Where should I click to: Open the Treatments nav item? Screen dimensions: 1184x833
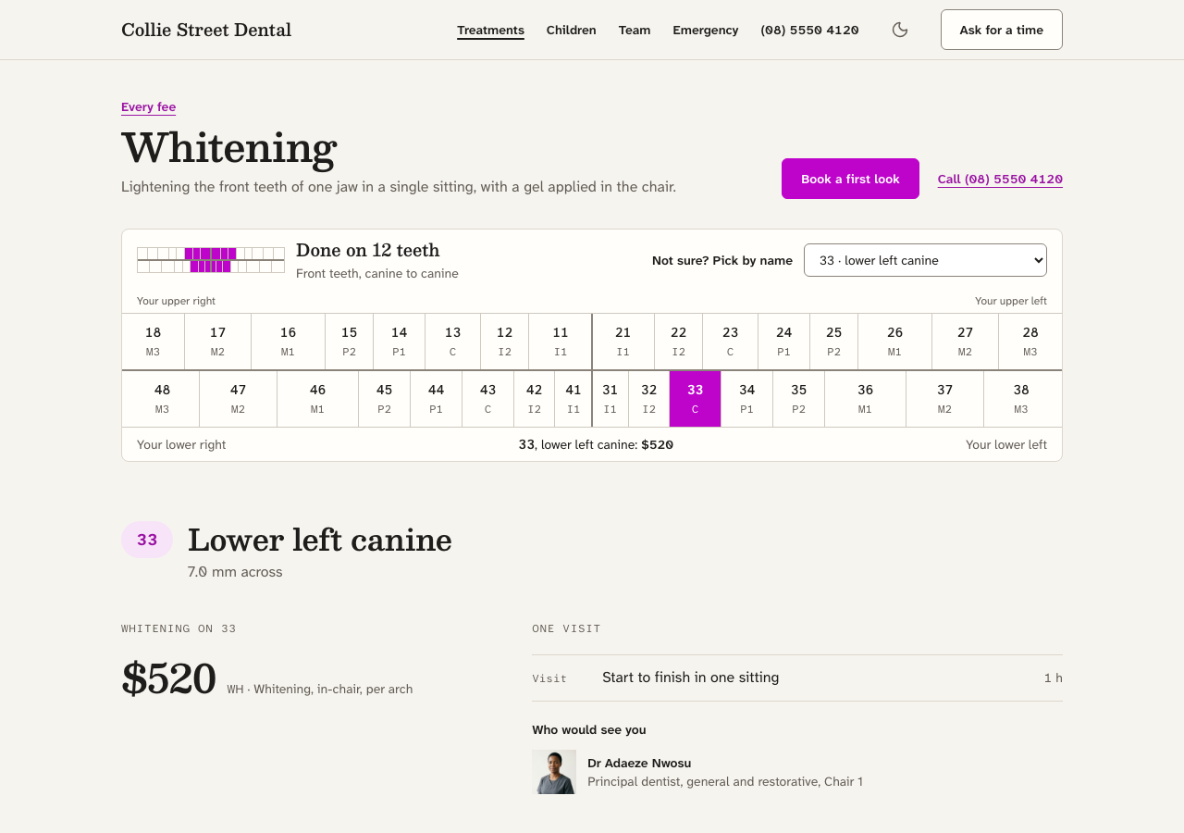(490, 30)
